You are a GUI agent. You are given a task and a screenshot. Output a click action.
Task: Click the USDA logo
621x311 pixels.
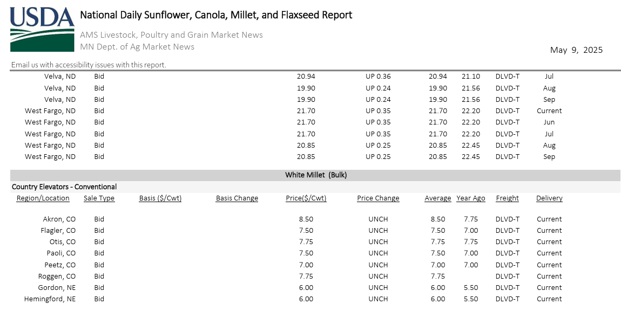(42, 29)
